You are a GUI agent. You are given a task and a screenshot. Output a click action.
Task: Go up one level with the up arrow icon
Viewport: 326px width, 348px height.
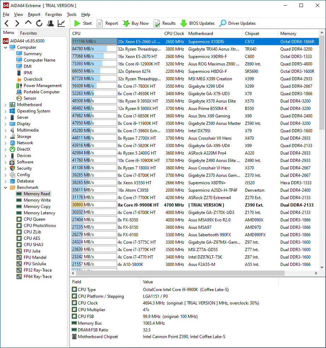(x=28, y=23)
